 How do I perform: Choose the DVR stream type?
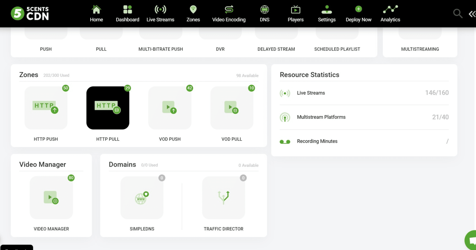[x=220, y=49]
